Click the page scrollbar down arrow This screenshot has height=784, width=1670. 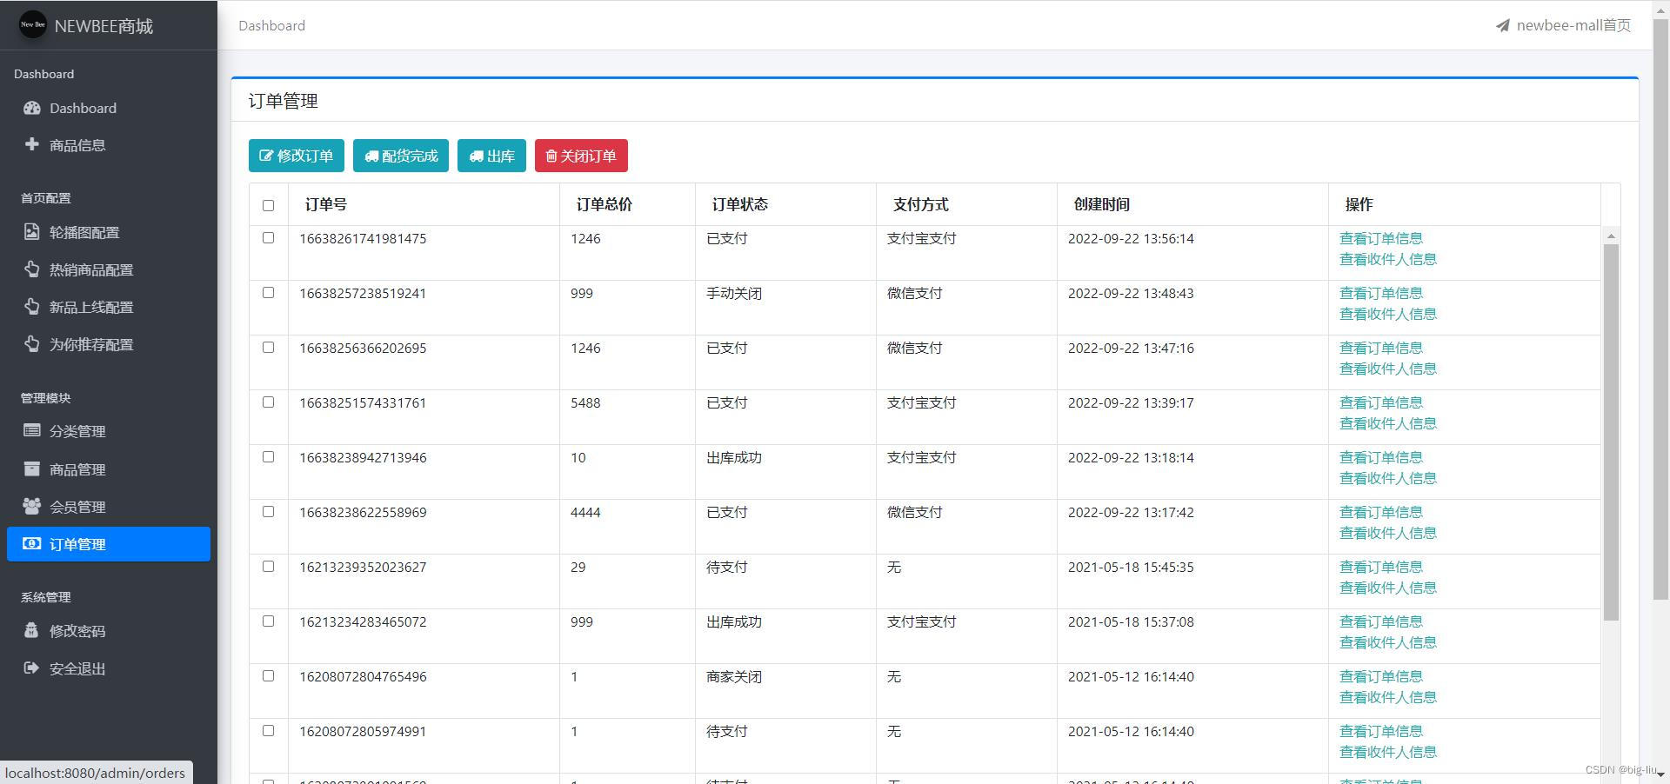pyautogui.click(x=1661, y=774)
